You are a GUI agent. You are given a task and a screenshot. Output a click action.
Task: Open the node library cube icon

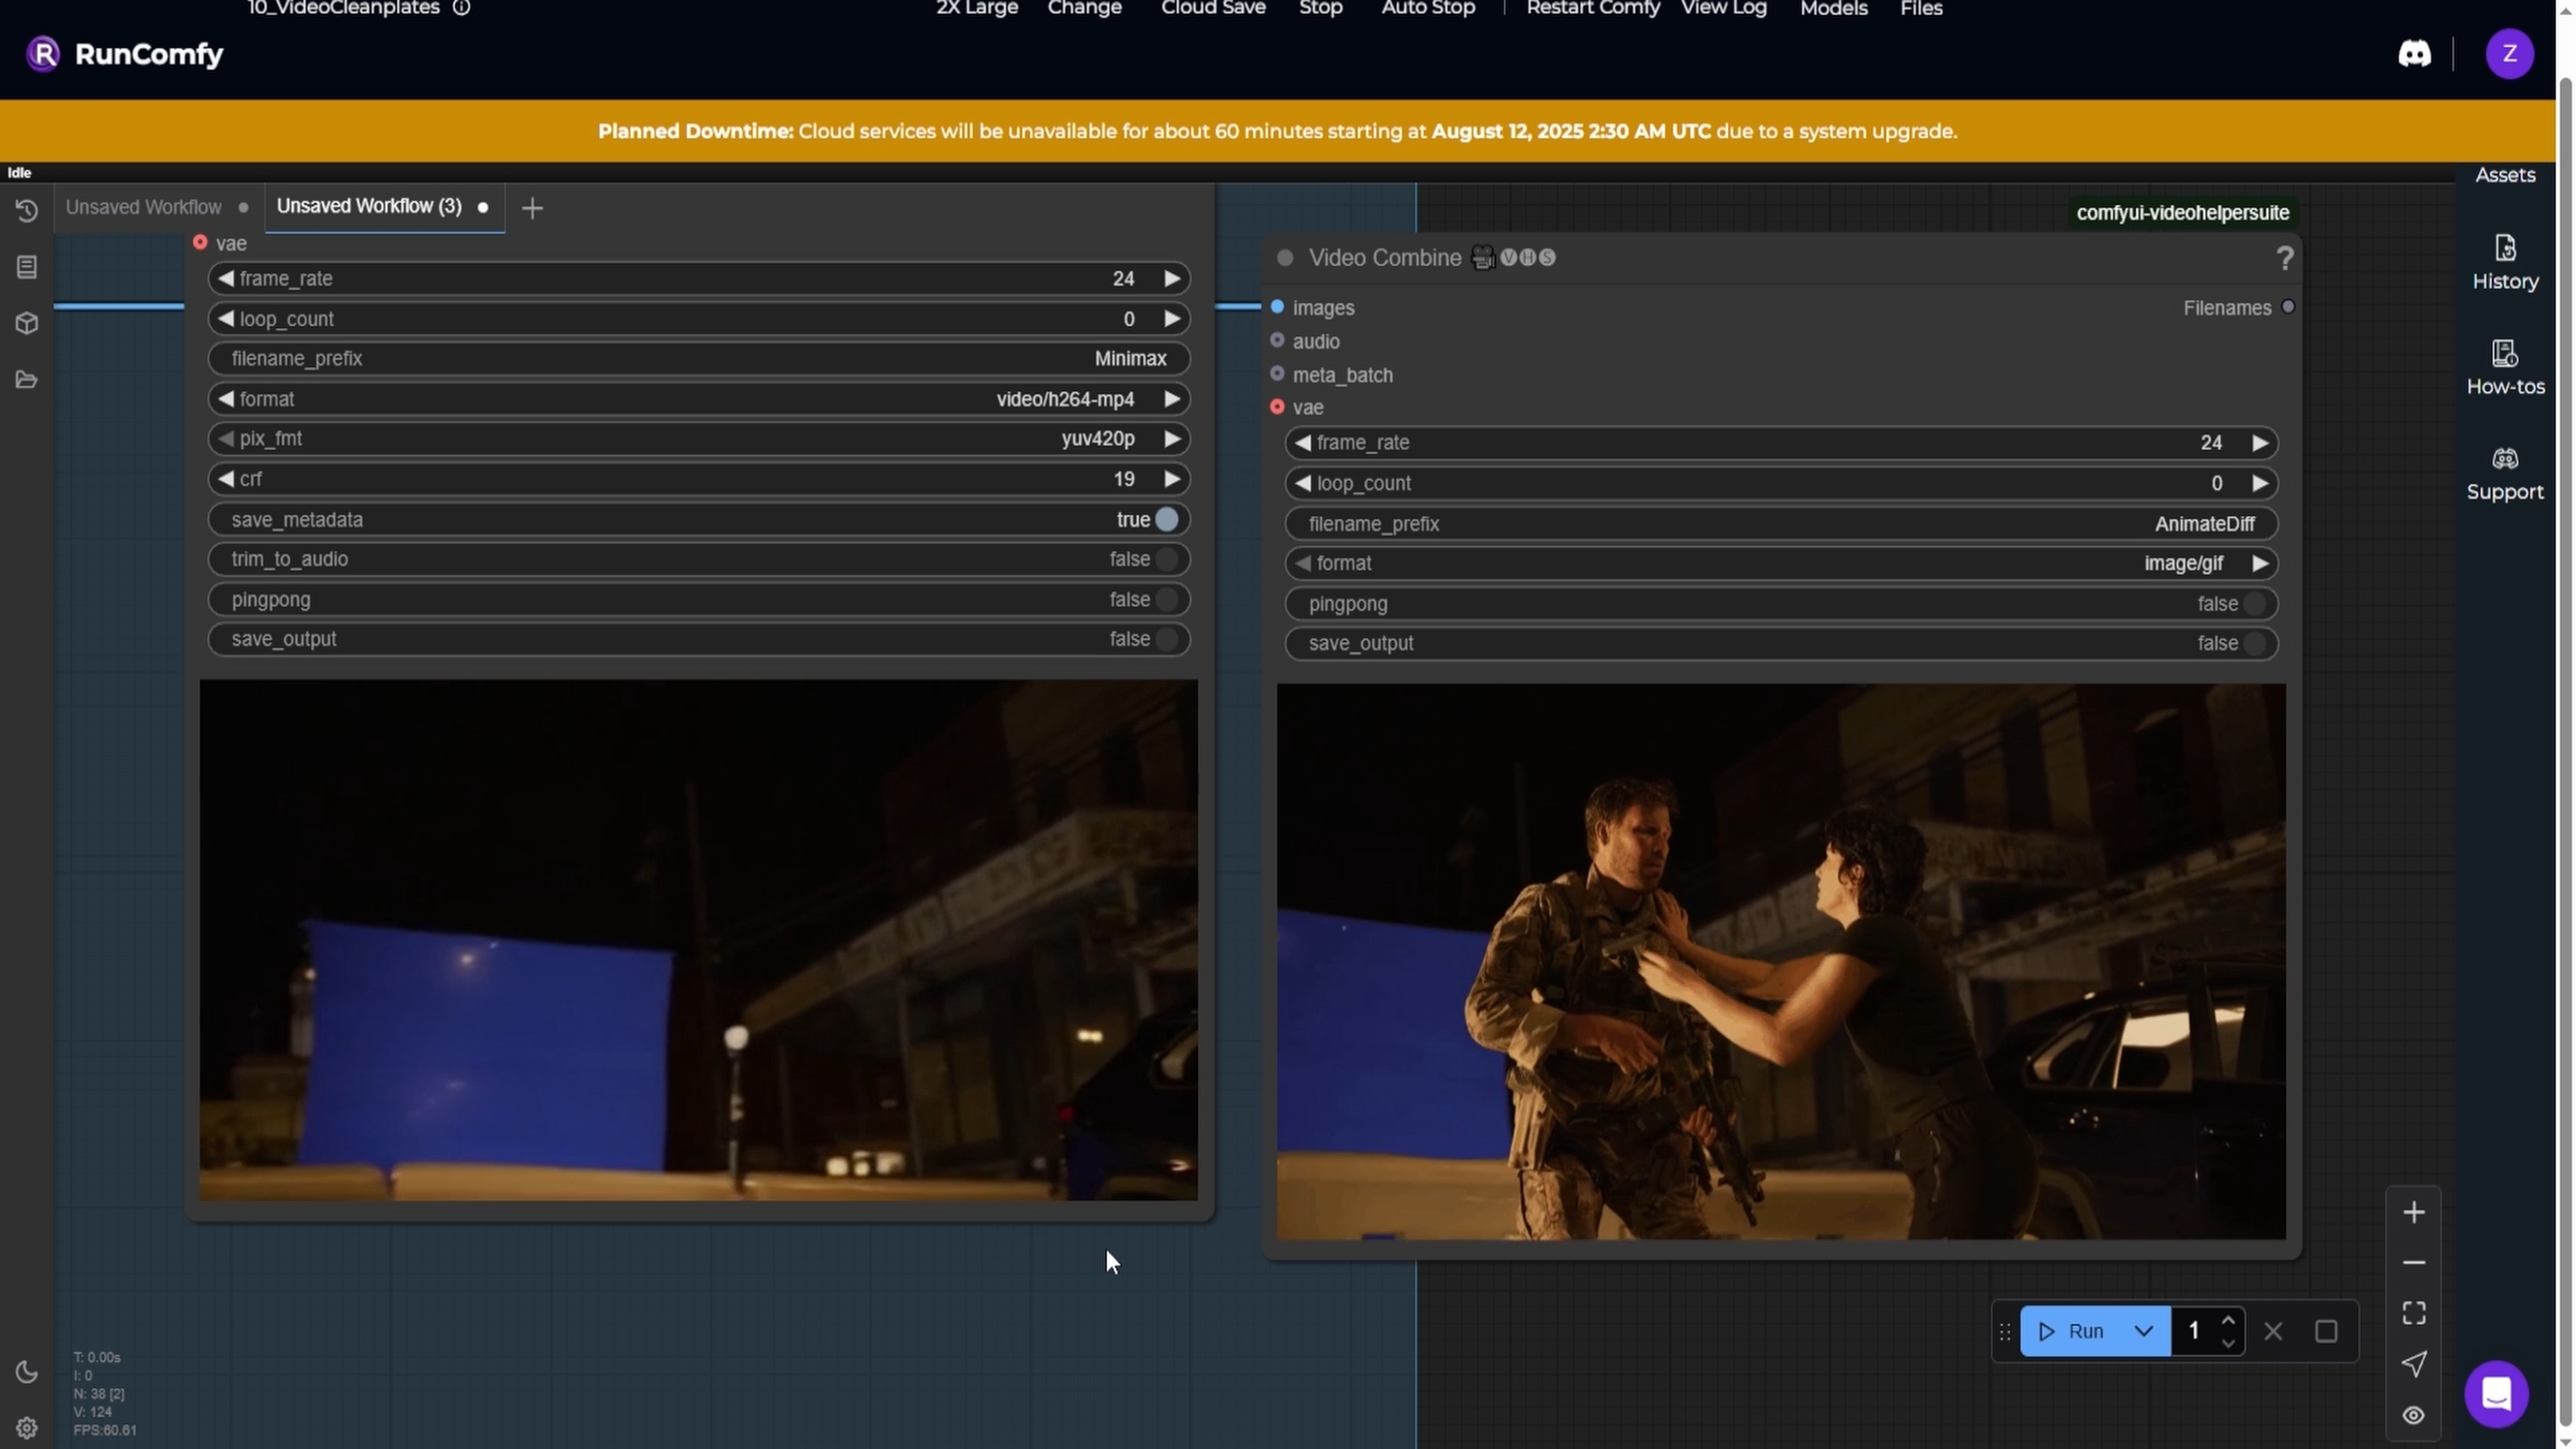click(x=27, y=323)
